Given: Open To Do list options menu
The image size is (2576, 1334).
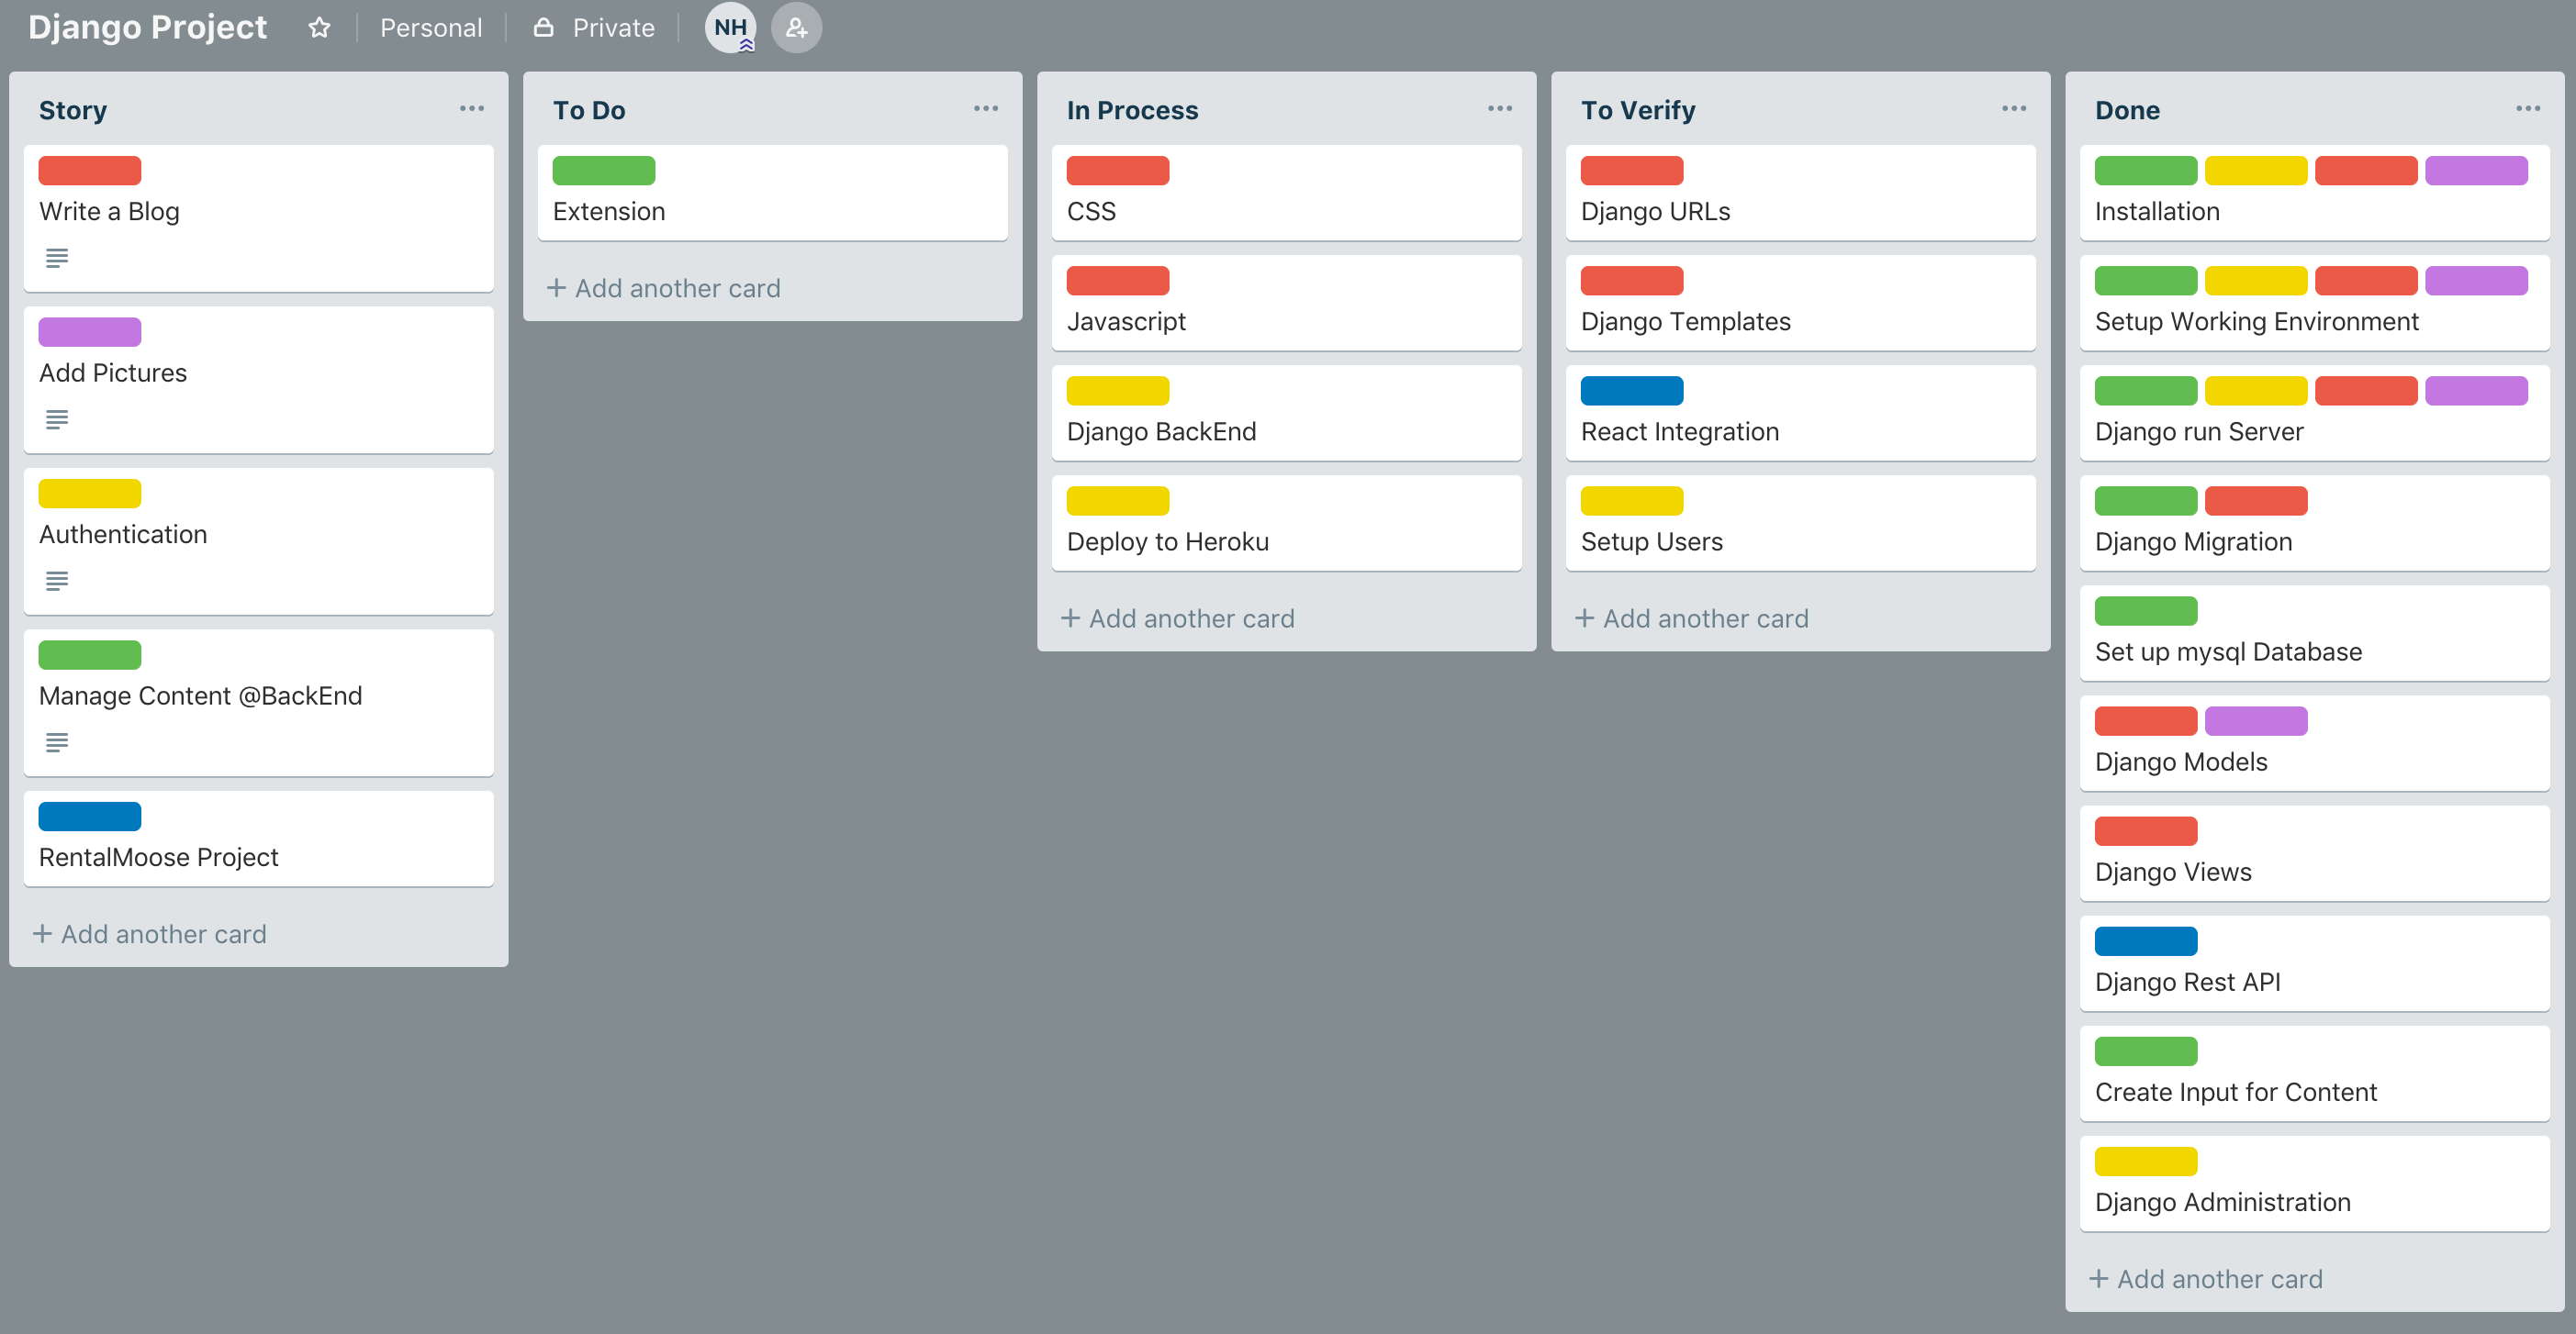Looking at the screenshot, I should [986, 109].
